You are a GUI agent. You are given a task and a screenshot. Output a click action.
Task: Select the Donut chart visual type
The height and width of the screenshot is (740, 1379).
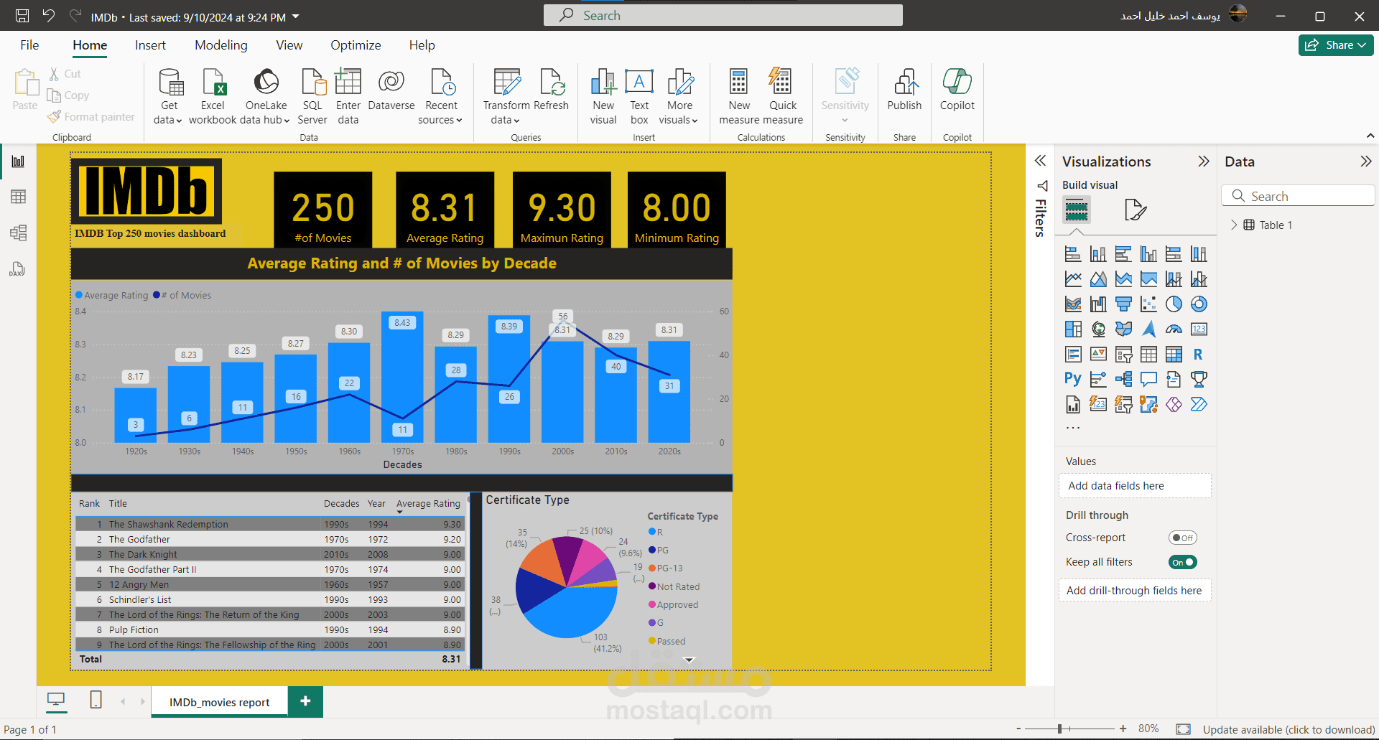coord(1199,304)
